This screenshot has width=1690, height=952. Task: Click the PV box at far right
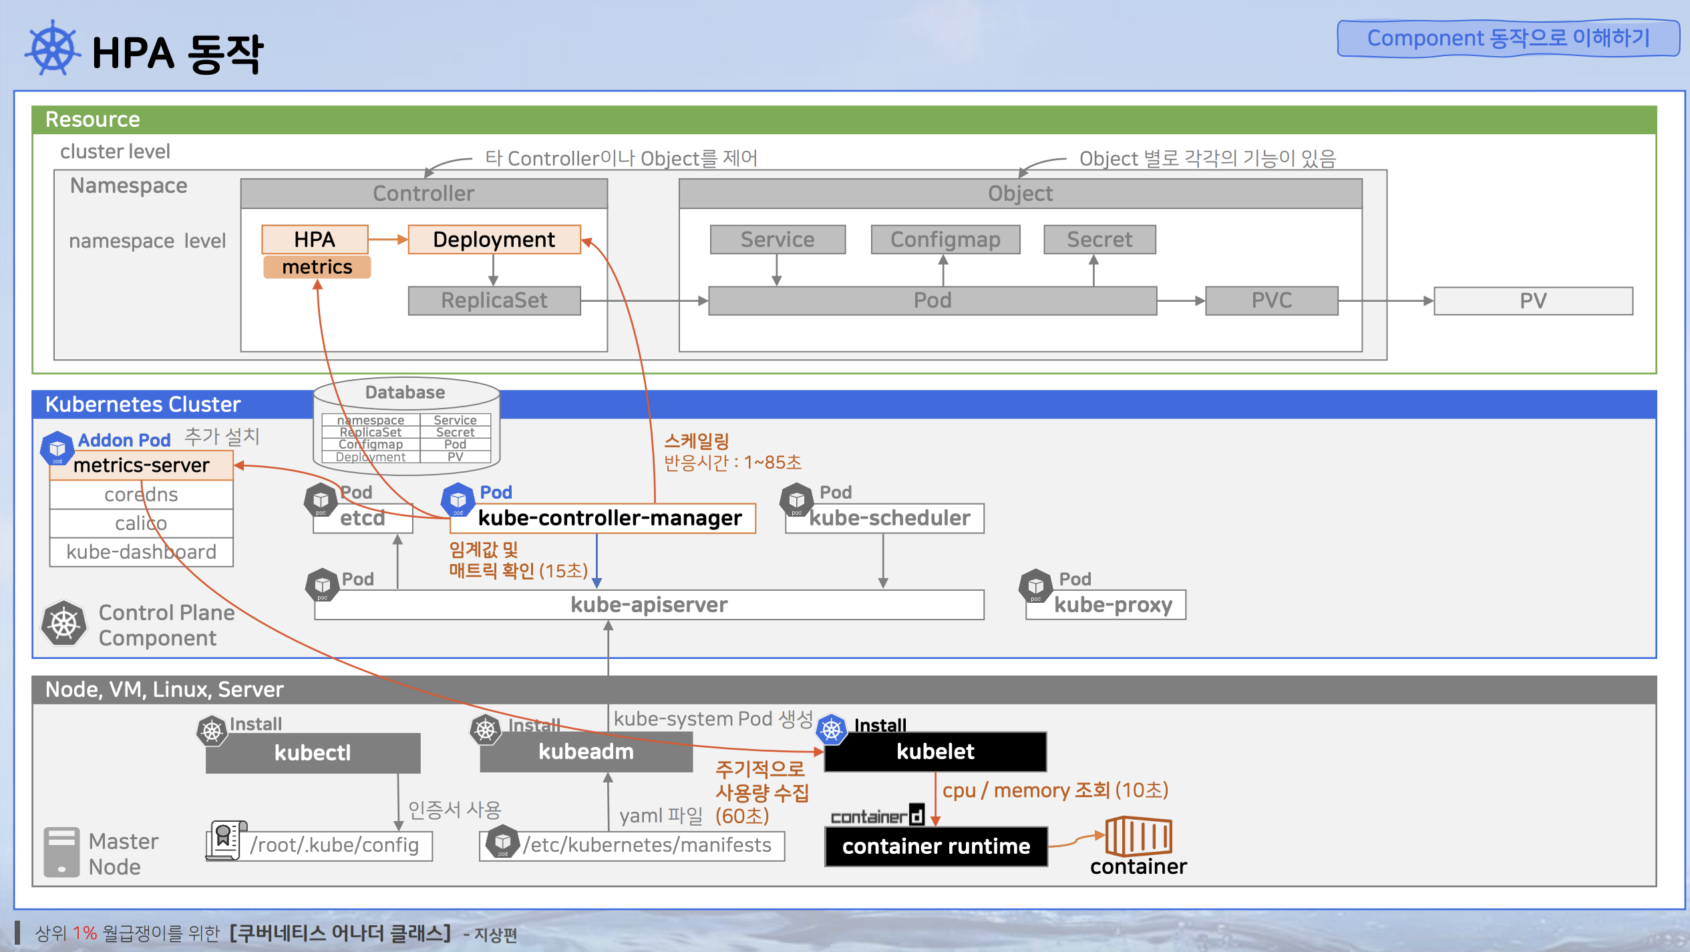tap(1532, 301)
